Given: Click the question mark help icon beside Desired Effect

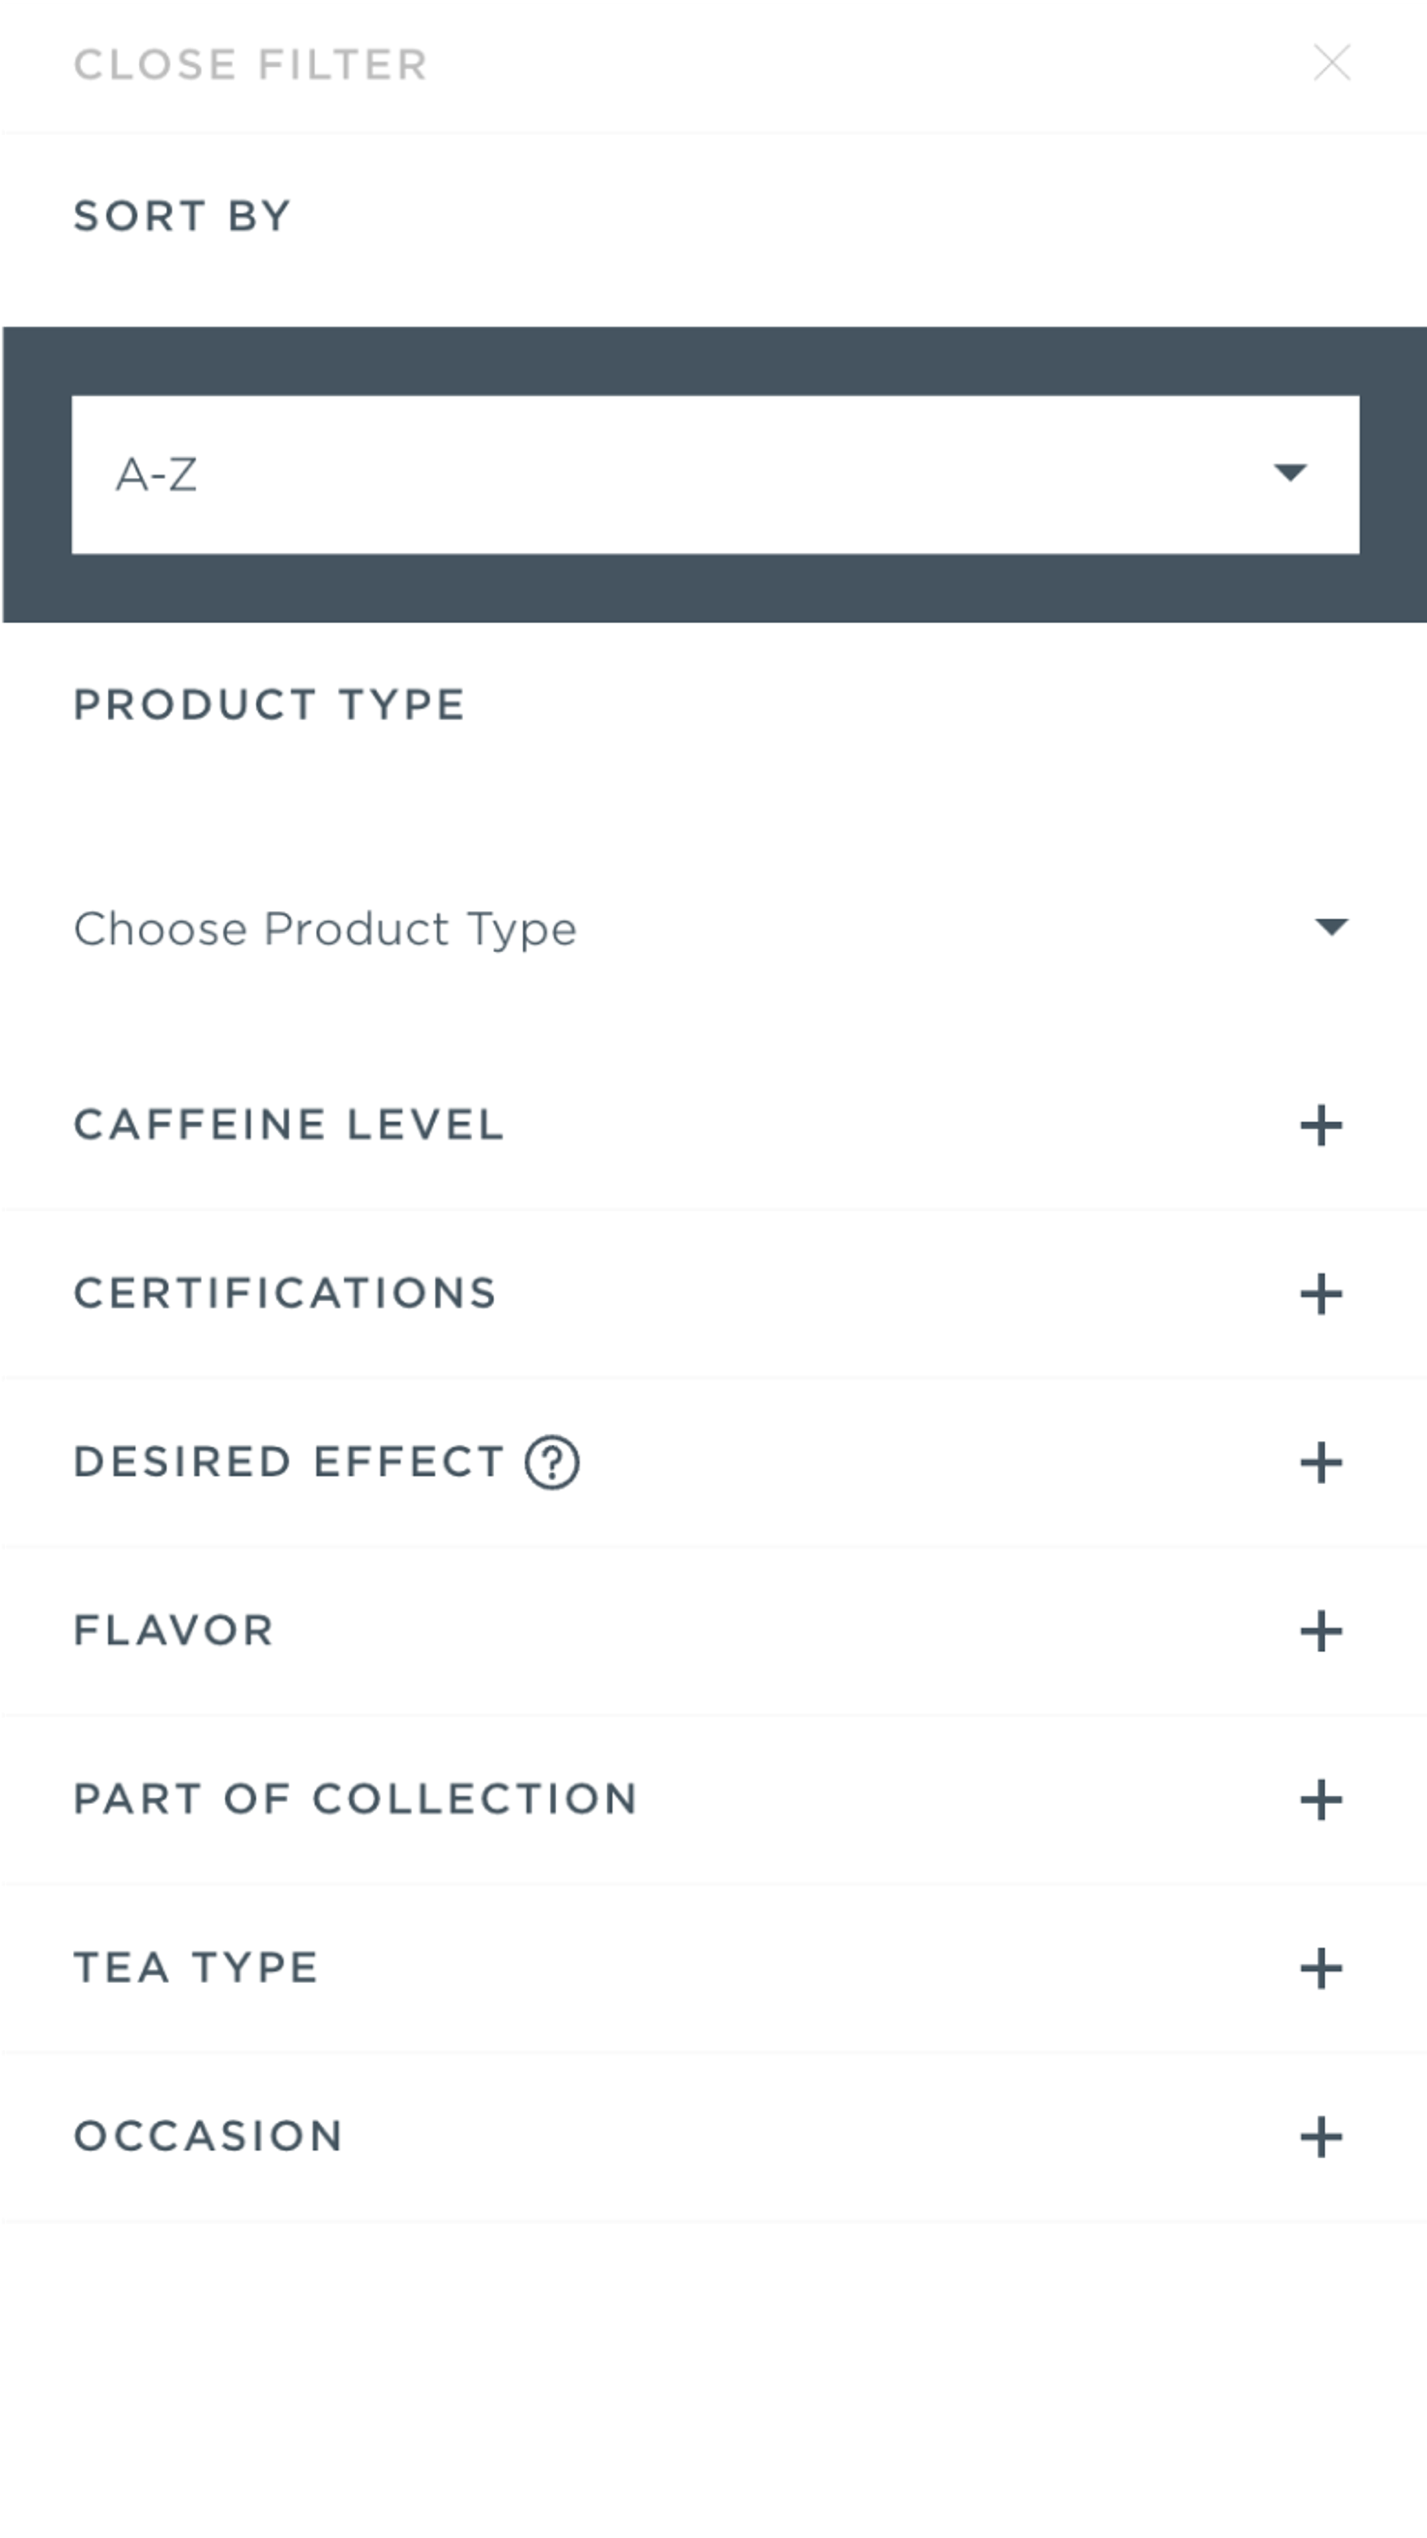Looking at the screenshot, I should [x=553, y=1463].
